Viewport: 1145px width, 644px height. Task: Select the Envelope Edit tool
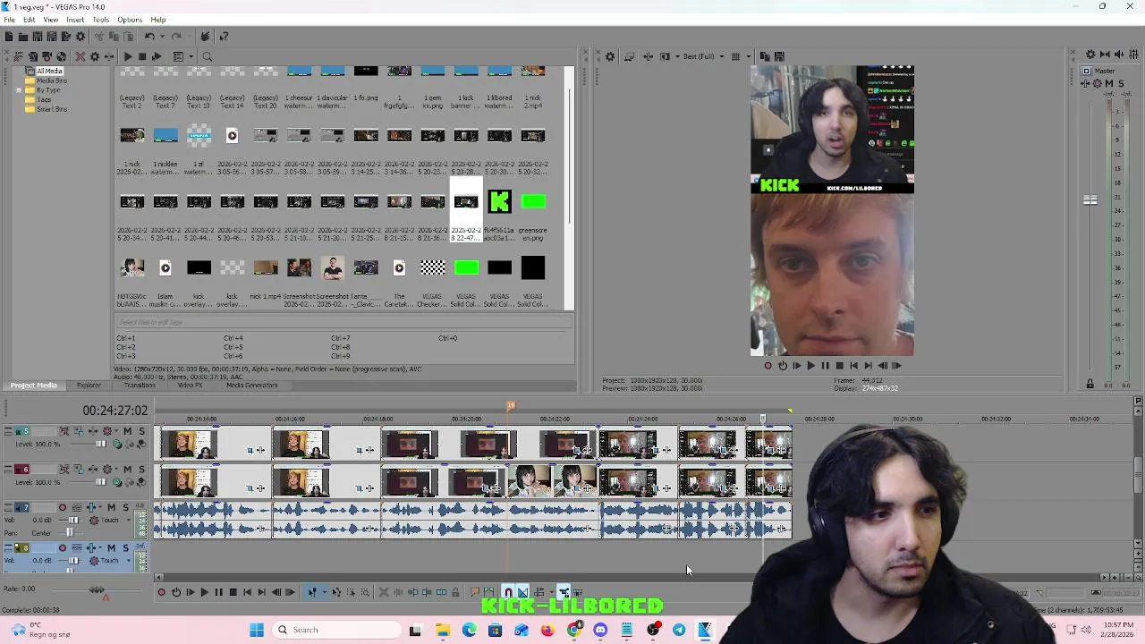coord(336,592)
